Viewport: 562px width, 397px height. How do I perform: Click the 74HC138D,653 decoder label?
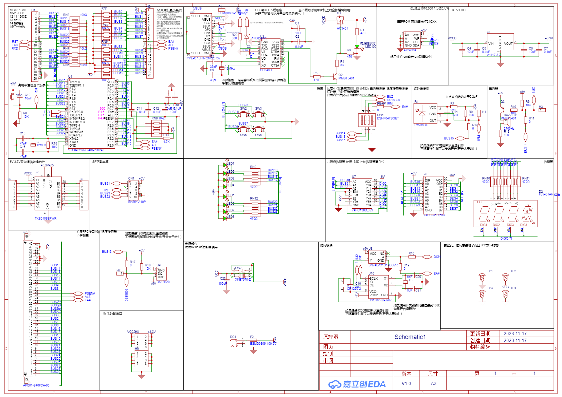(x=362, y=210)
